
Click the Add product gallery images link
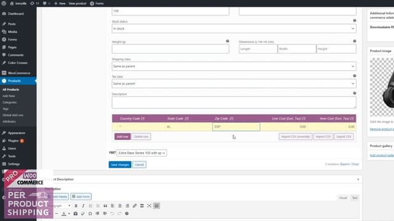coord(382,155)
